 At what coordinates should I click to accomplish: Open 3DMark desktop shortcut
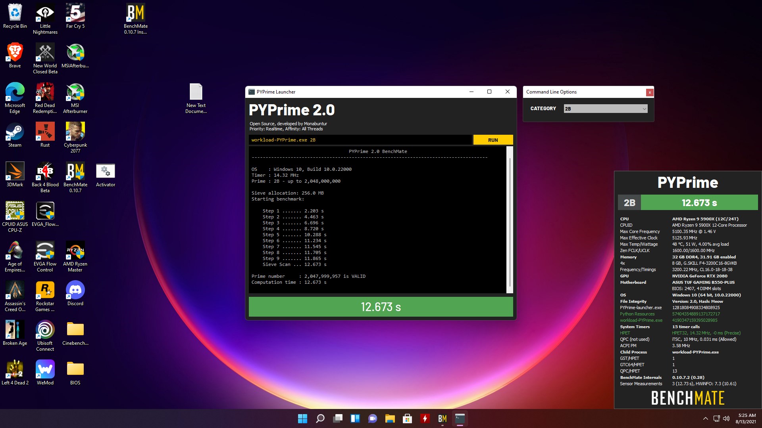[15, 174]
